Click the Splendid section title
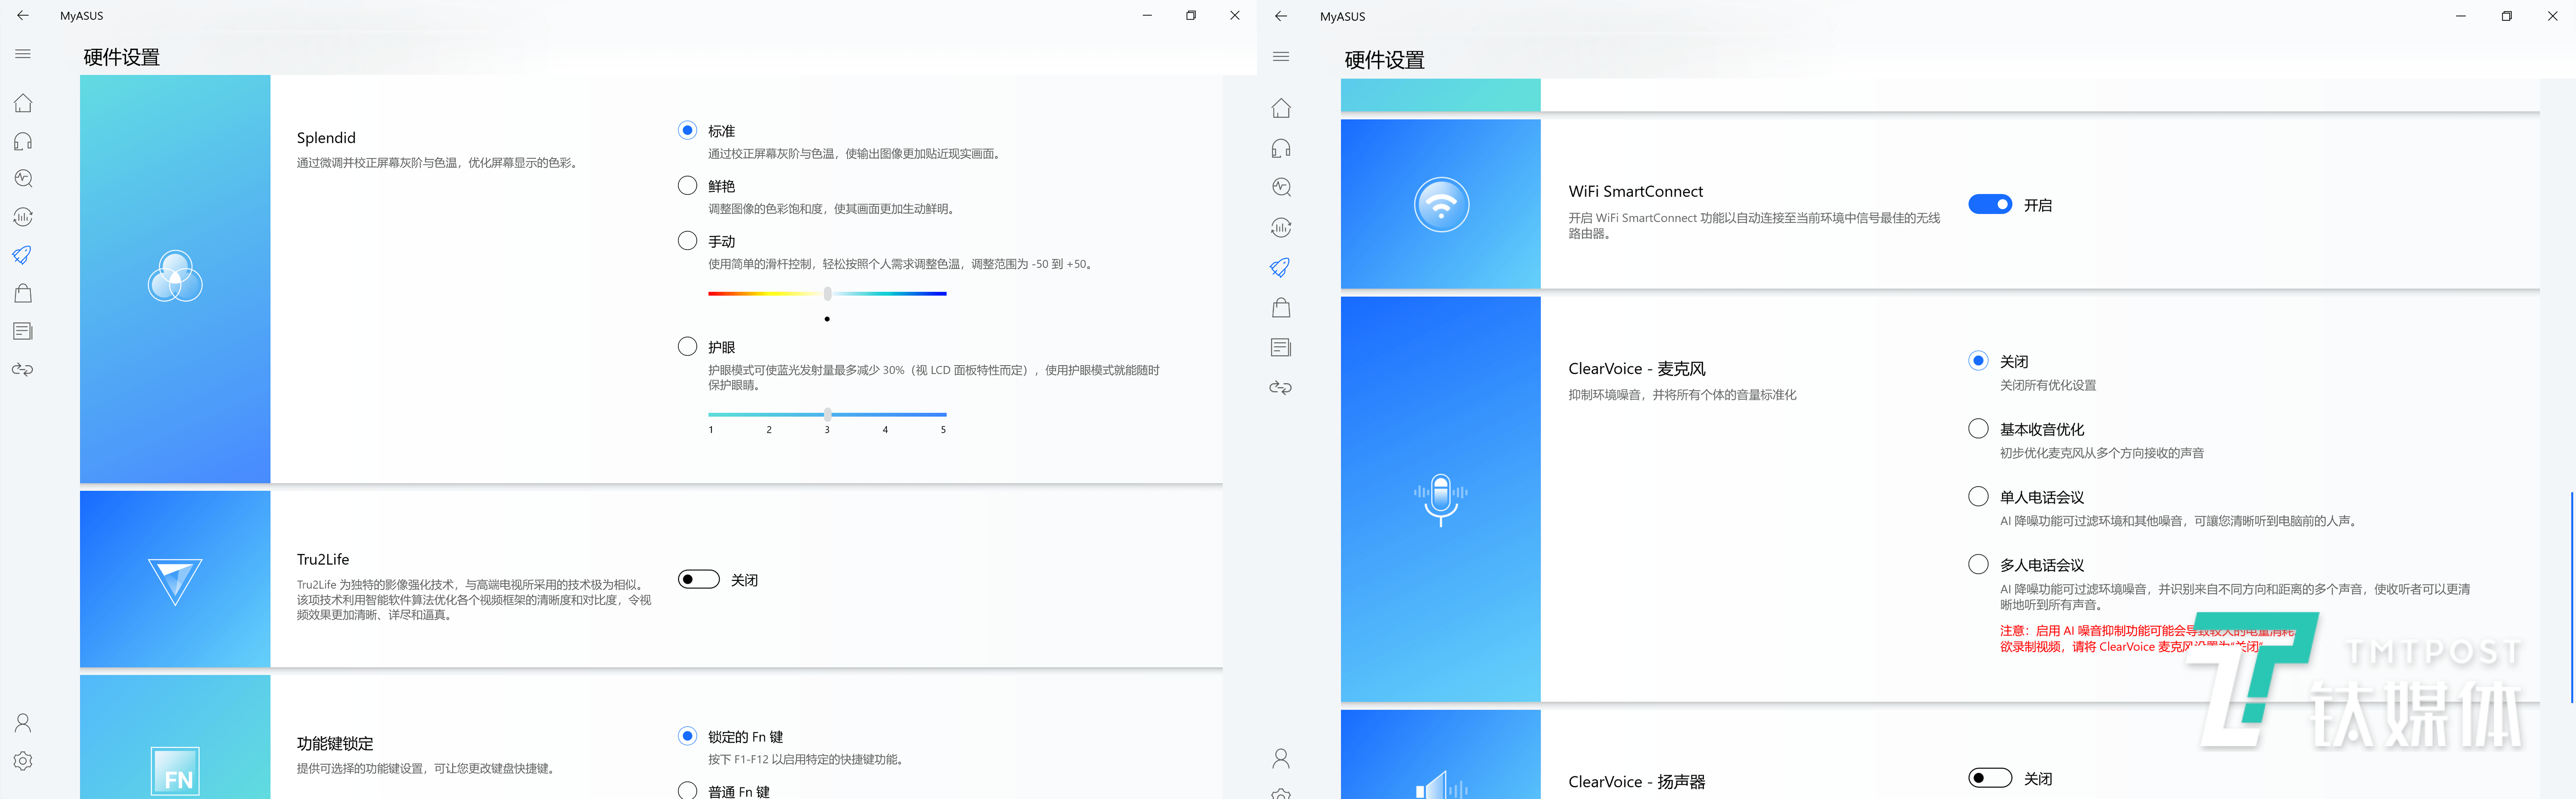 point(326,138)
